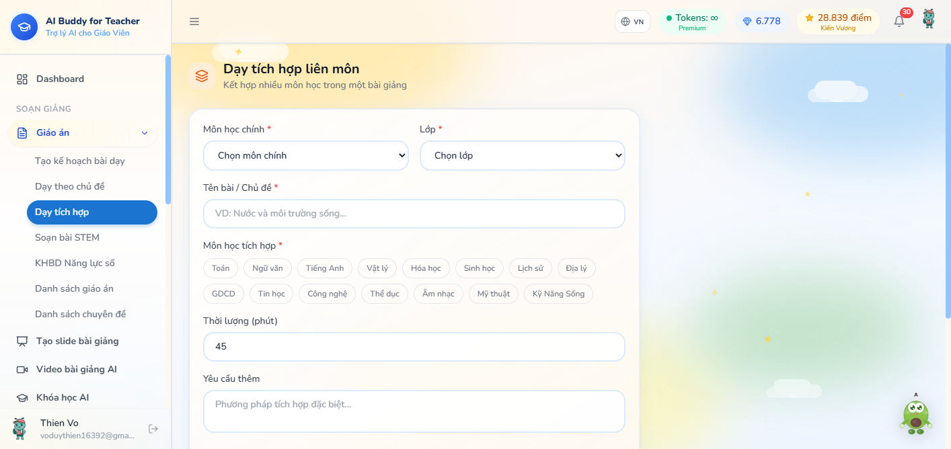Screen dimensions: 951x449
Task: Click the sidebar user avatar Thien Vo
Action: click(20, 428)
